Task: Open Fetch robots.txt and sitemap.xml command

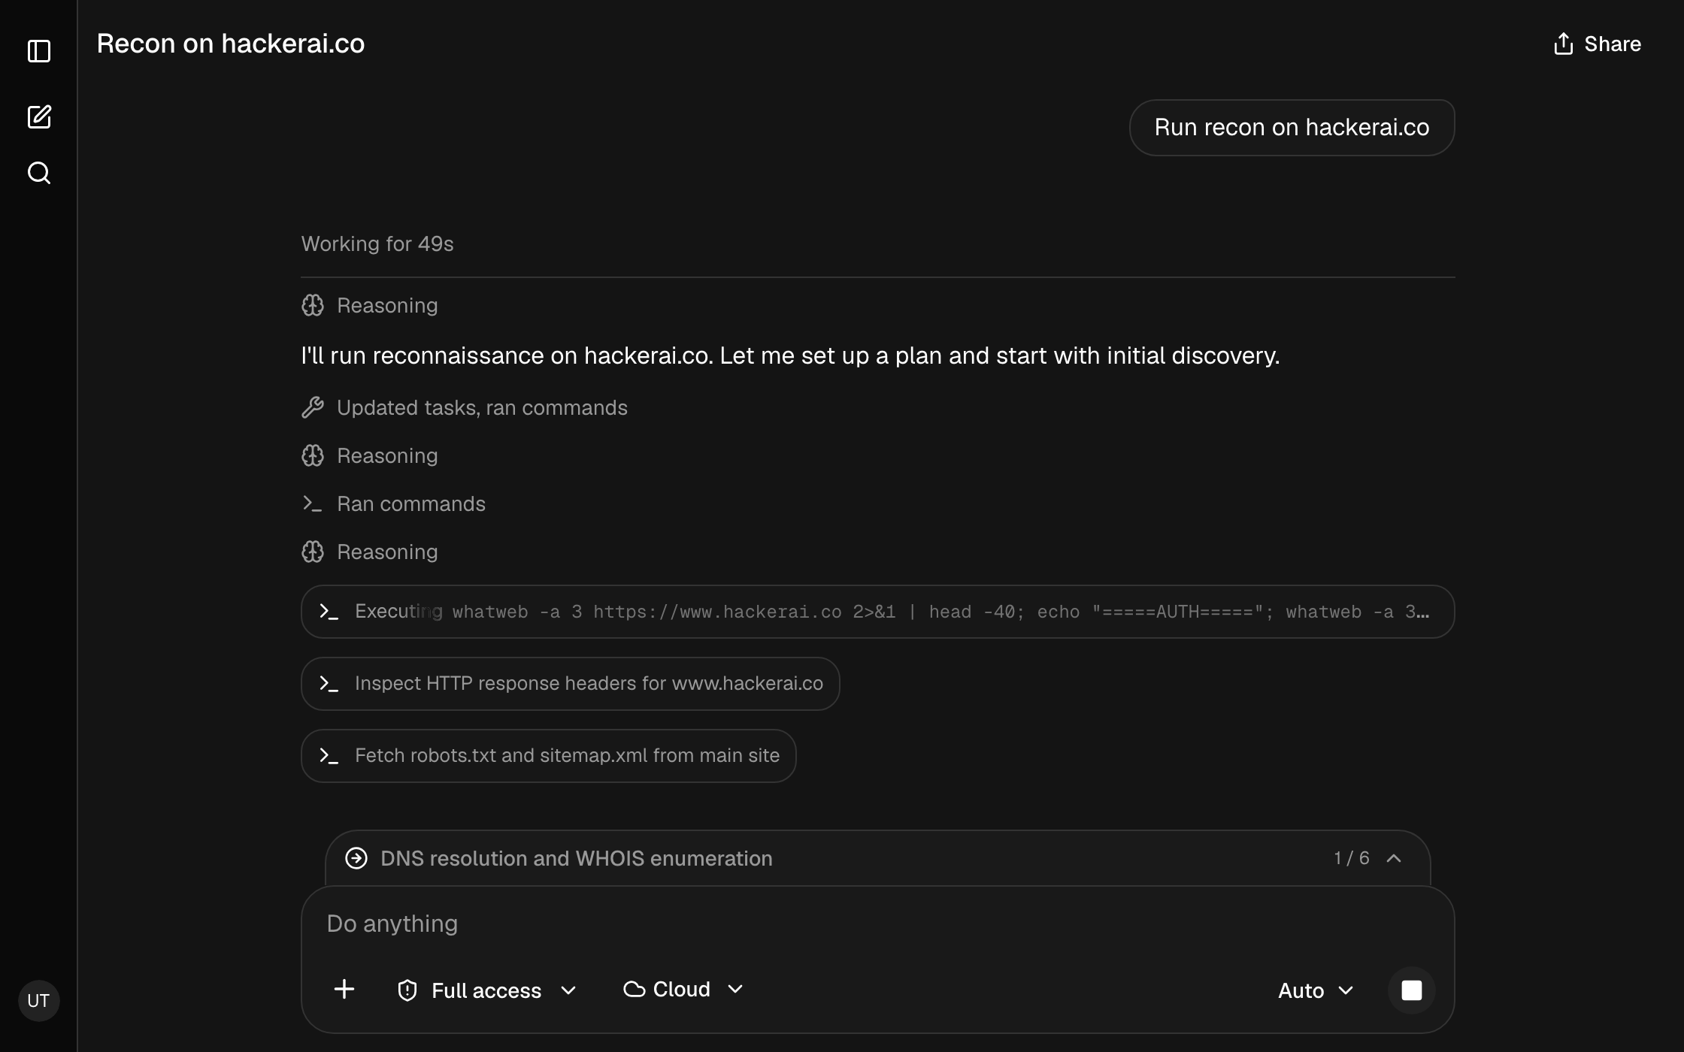Action: point(548,756)
